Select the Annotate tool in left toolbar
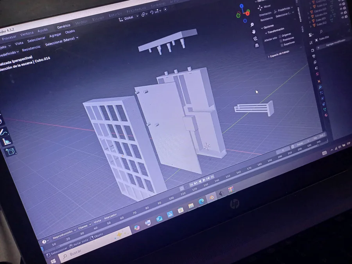The width and height of the screenshot is (352, 264). 4,132
